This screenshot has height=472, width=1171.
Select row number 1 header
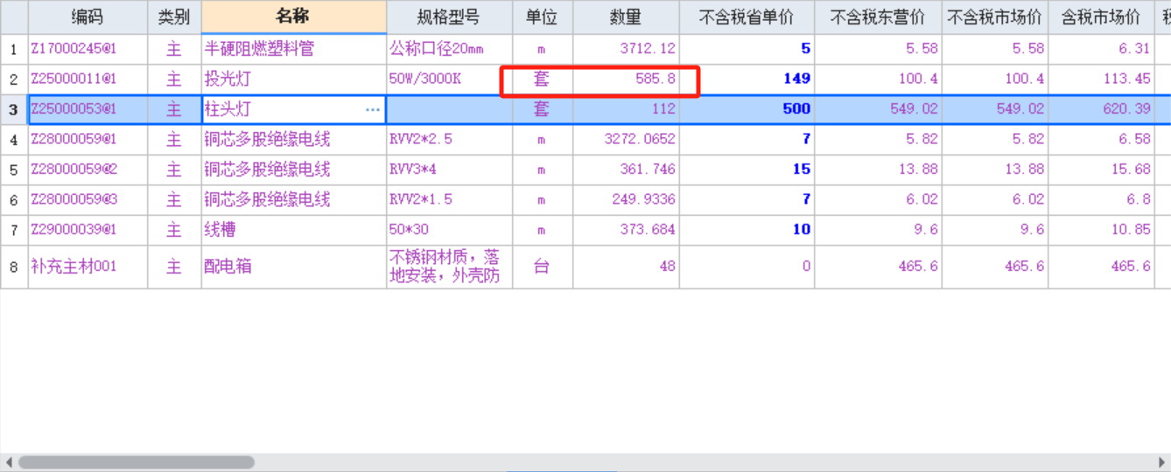click(14, 49)
